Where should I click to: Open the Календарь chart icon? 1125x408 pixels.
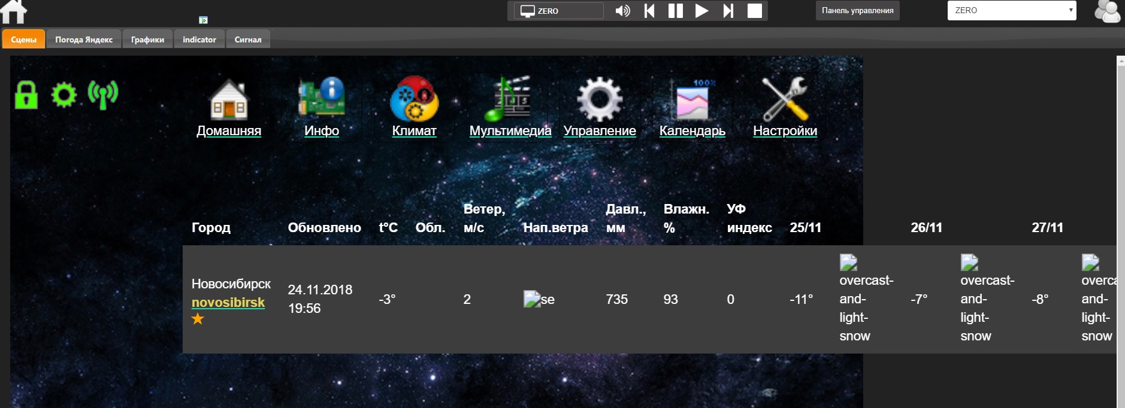click(692, 99)
